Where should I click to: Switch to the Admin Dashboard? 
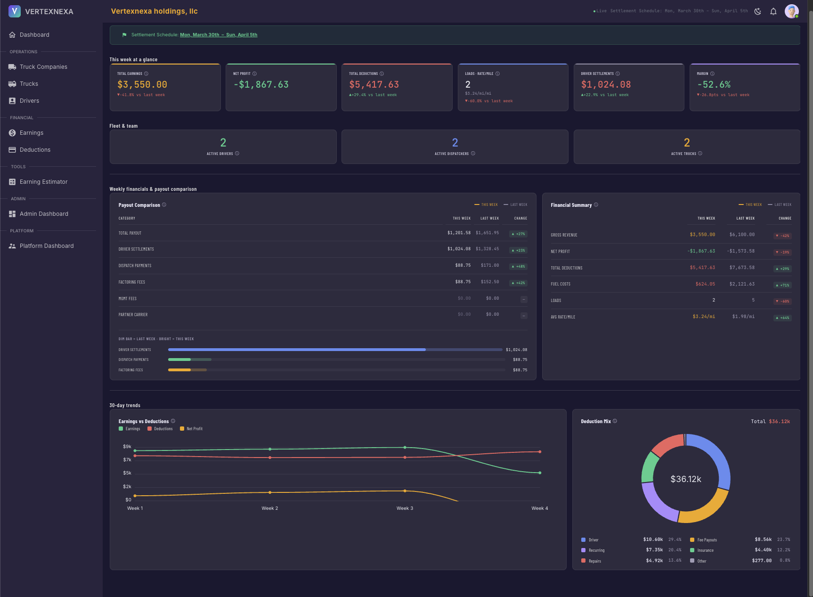point(44,213)
